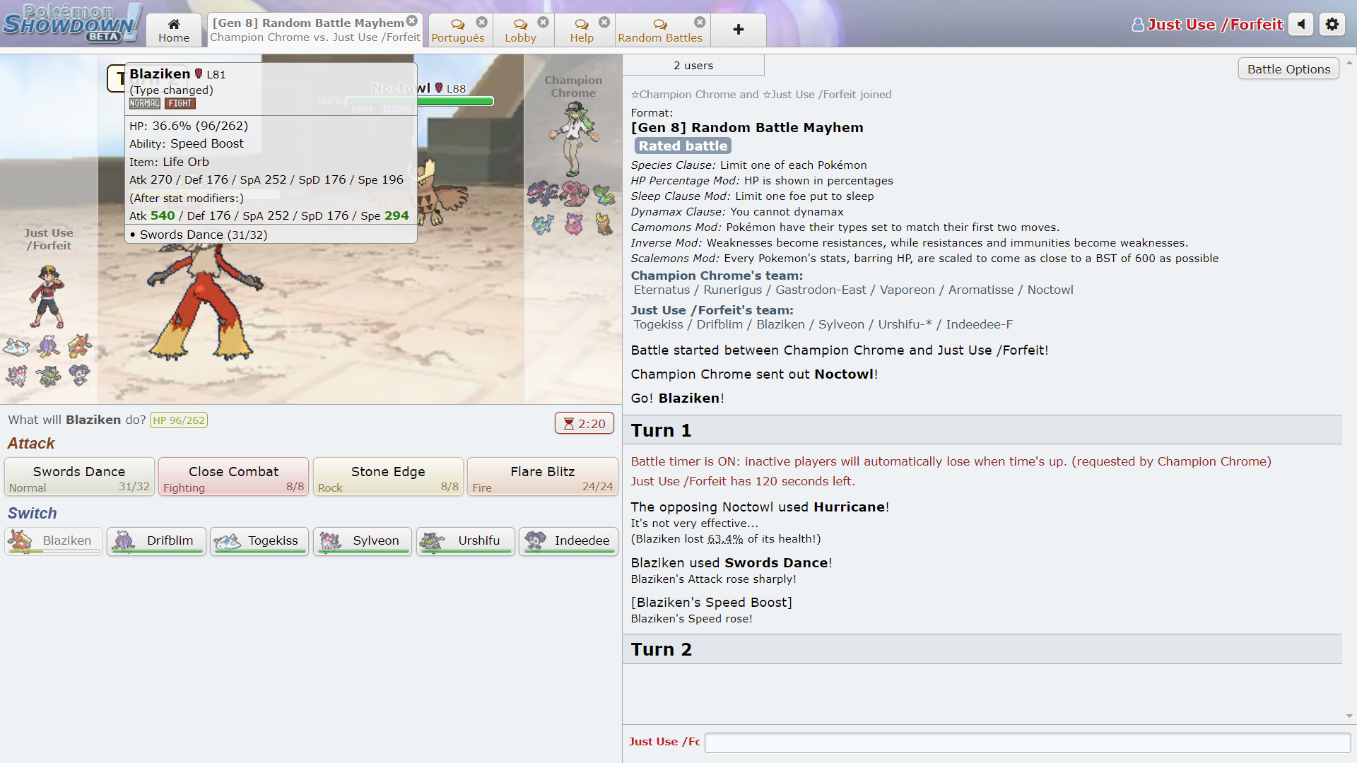The width and height of the screenshot is (1357, 763).
Task: Click the 63.4% damage text in log
Action: point(725,539)
